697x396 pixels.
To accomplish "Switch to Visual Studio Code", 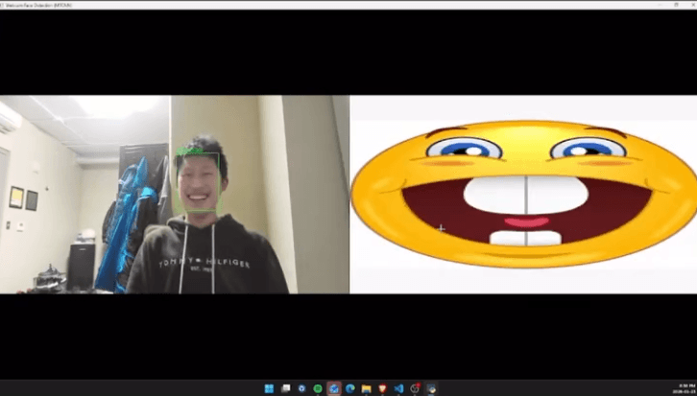I will coord(398,388).
